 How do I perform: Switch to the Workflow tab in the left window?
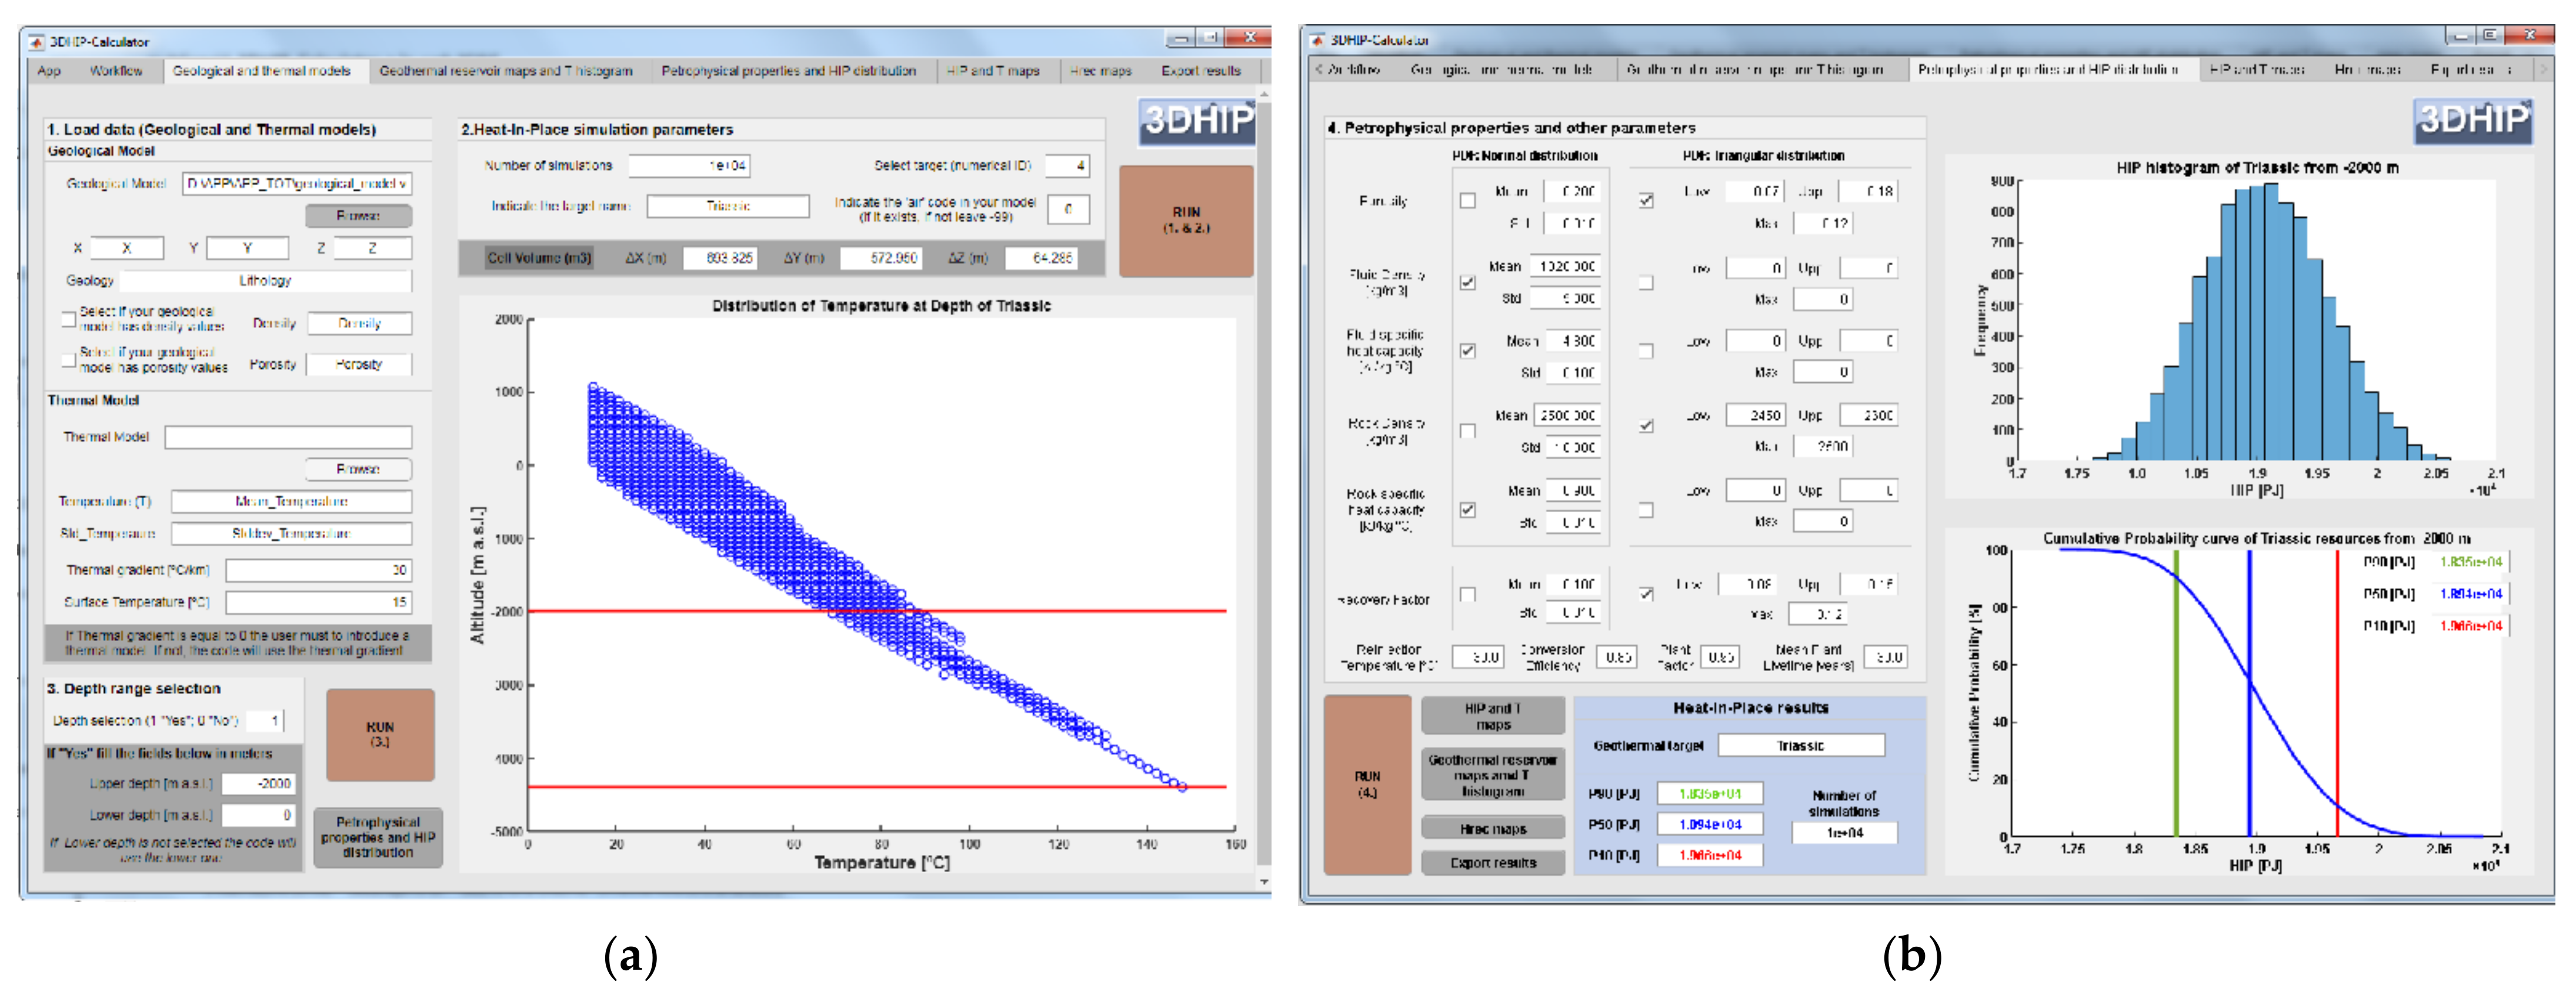pos(116,71)
